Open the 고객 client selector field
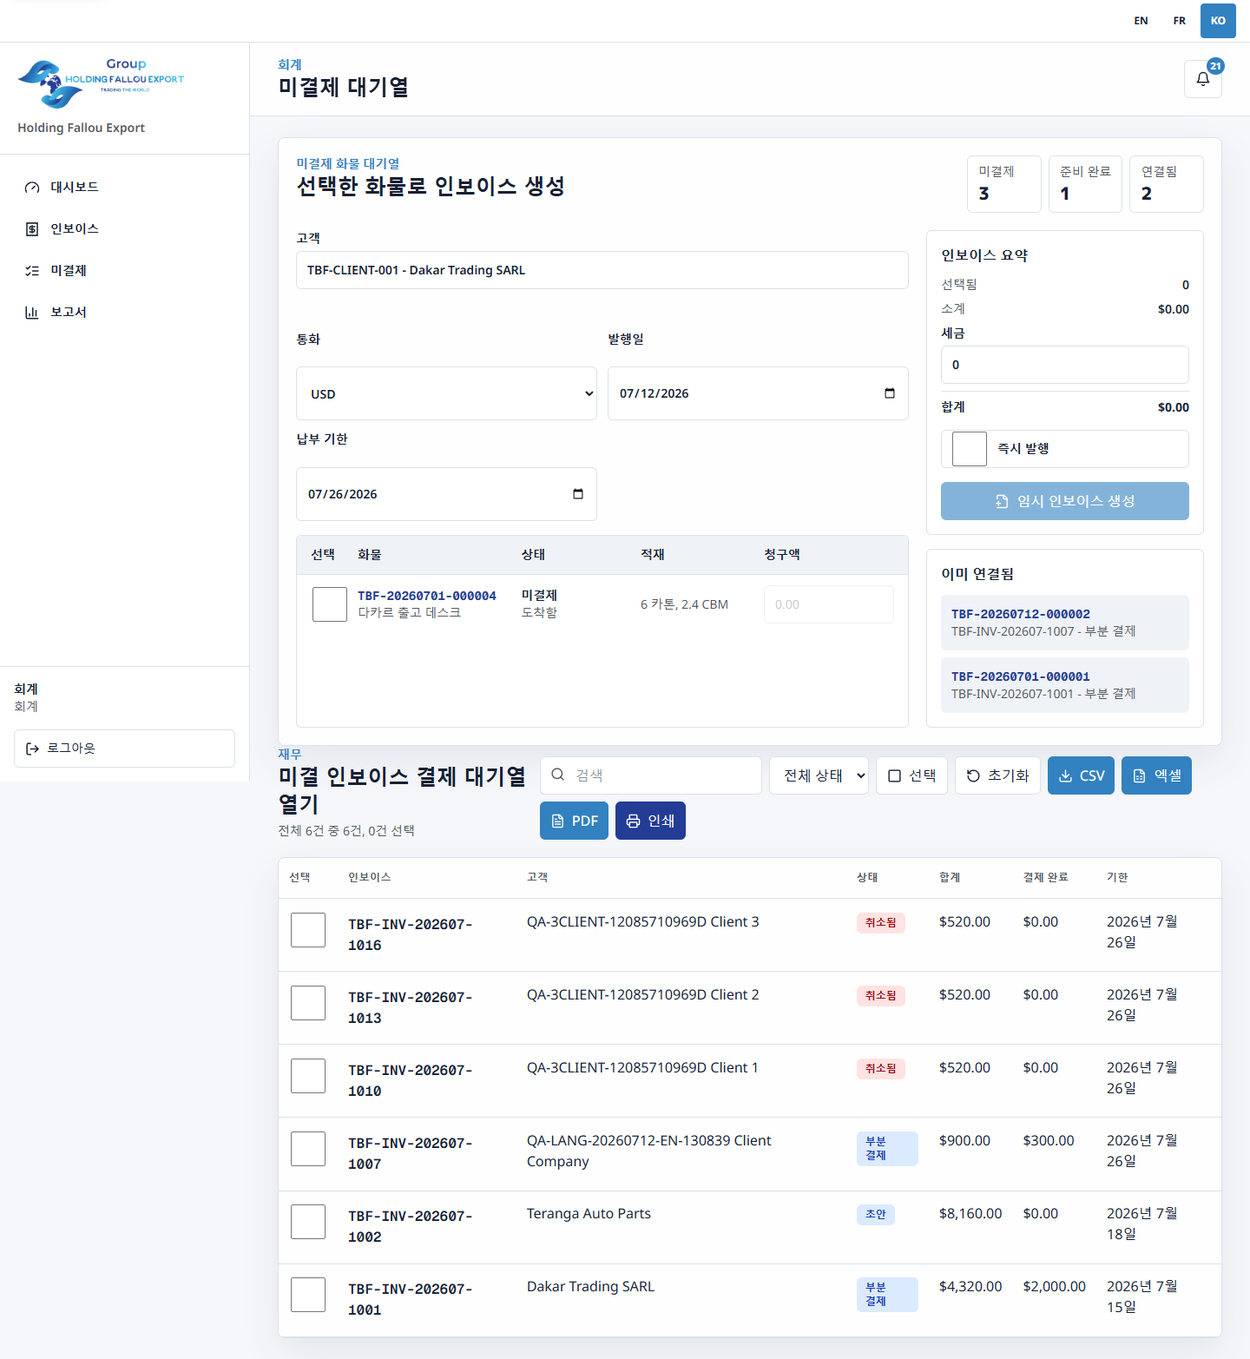1250x1359 pixels. point(602,270)
